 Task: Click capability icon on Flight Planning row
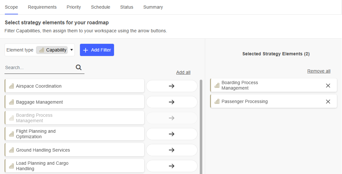point(11,134)
